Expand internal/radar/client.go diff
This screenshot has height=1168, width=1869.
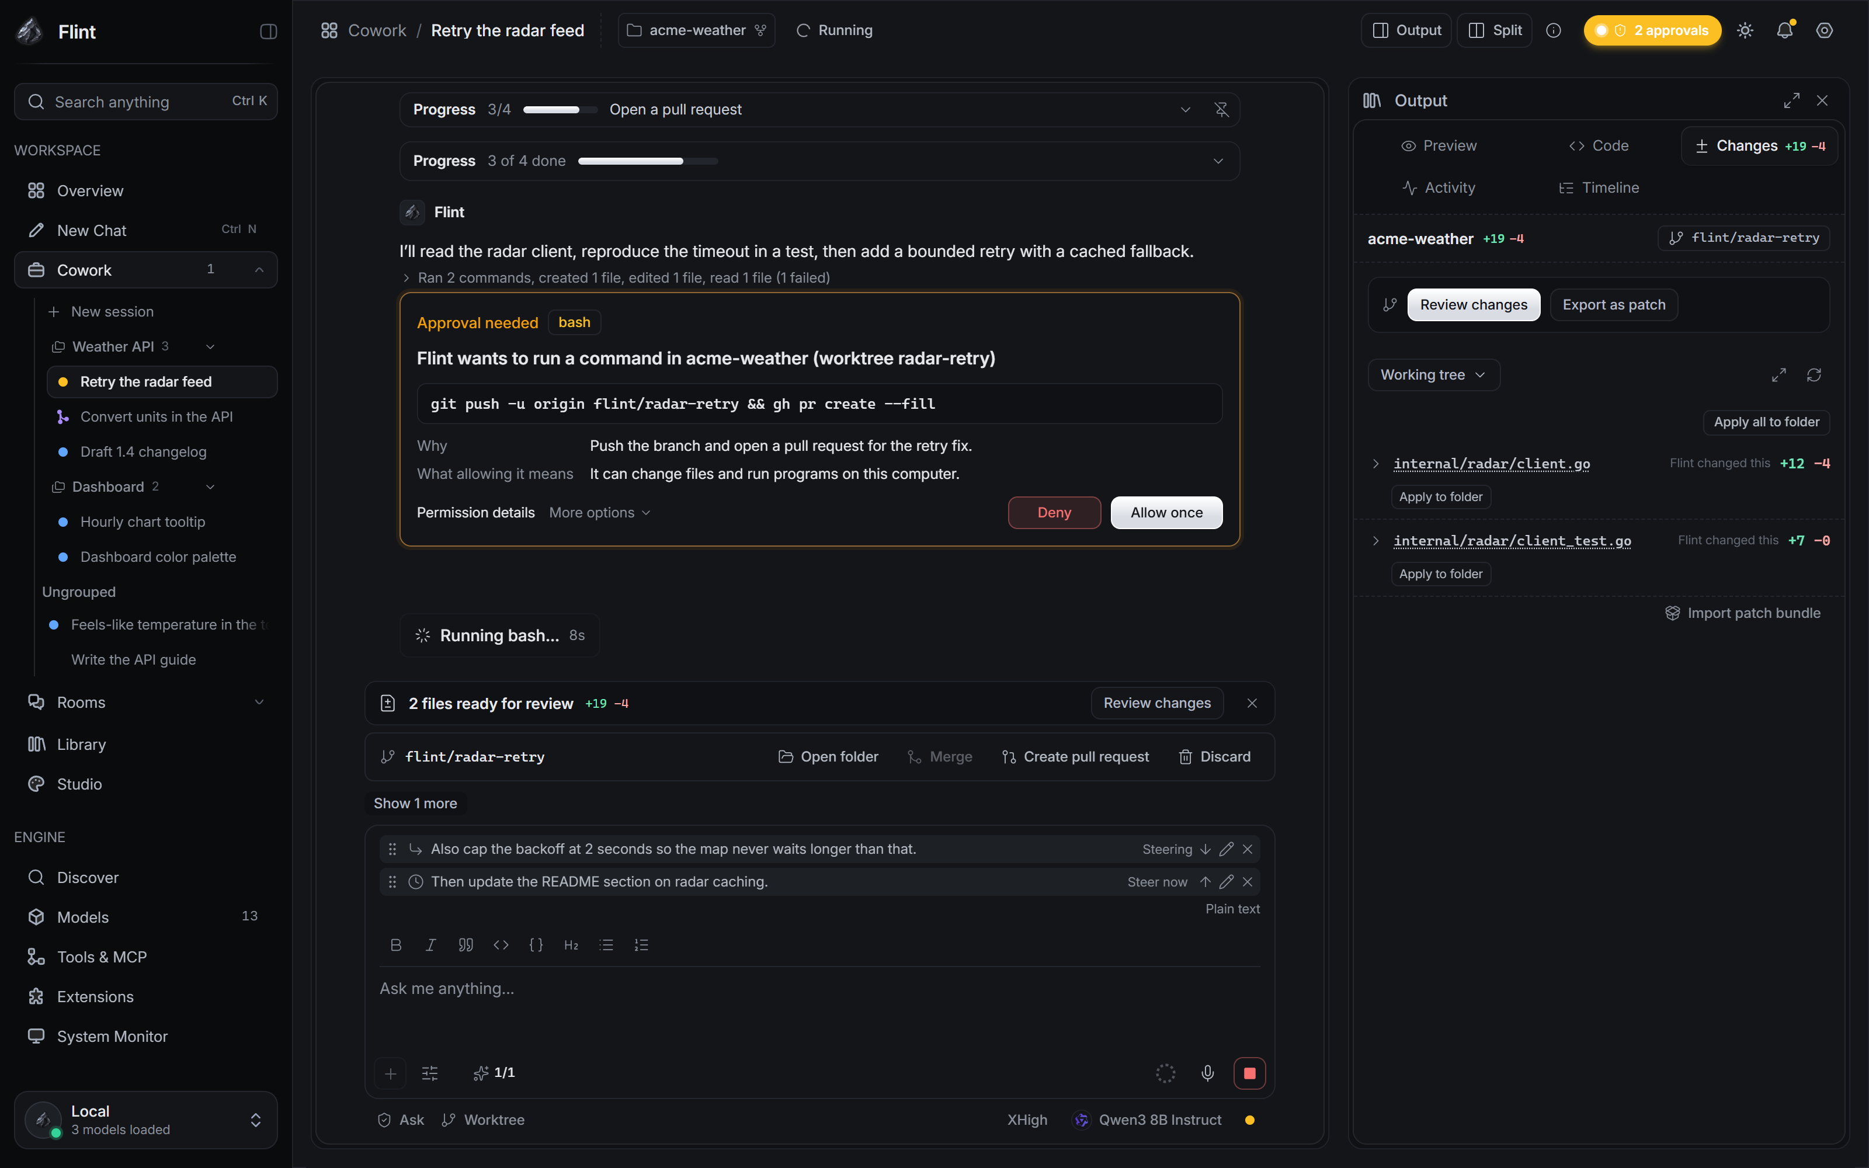click(x=1375, y=464)
